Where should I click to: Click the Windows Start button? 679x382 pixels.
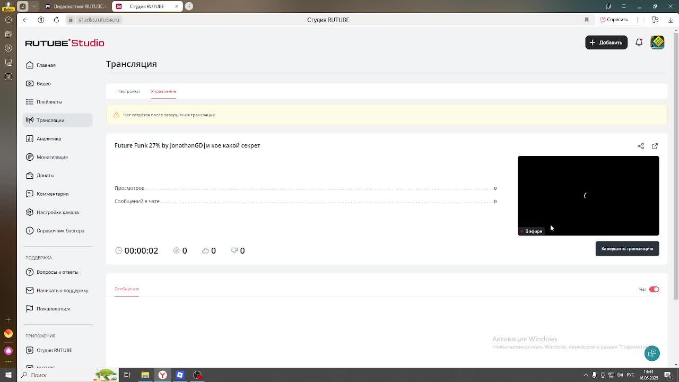coord(8,375)
